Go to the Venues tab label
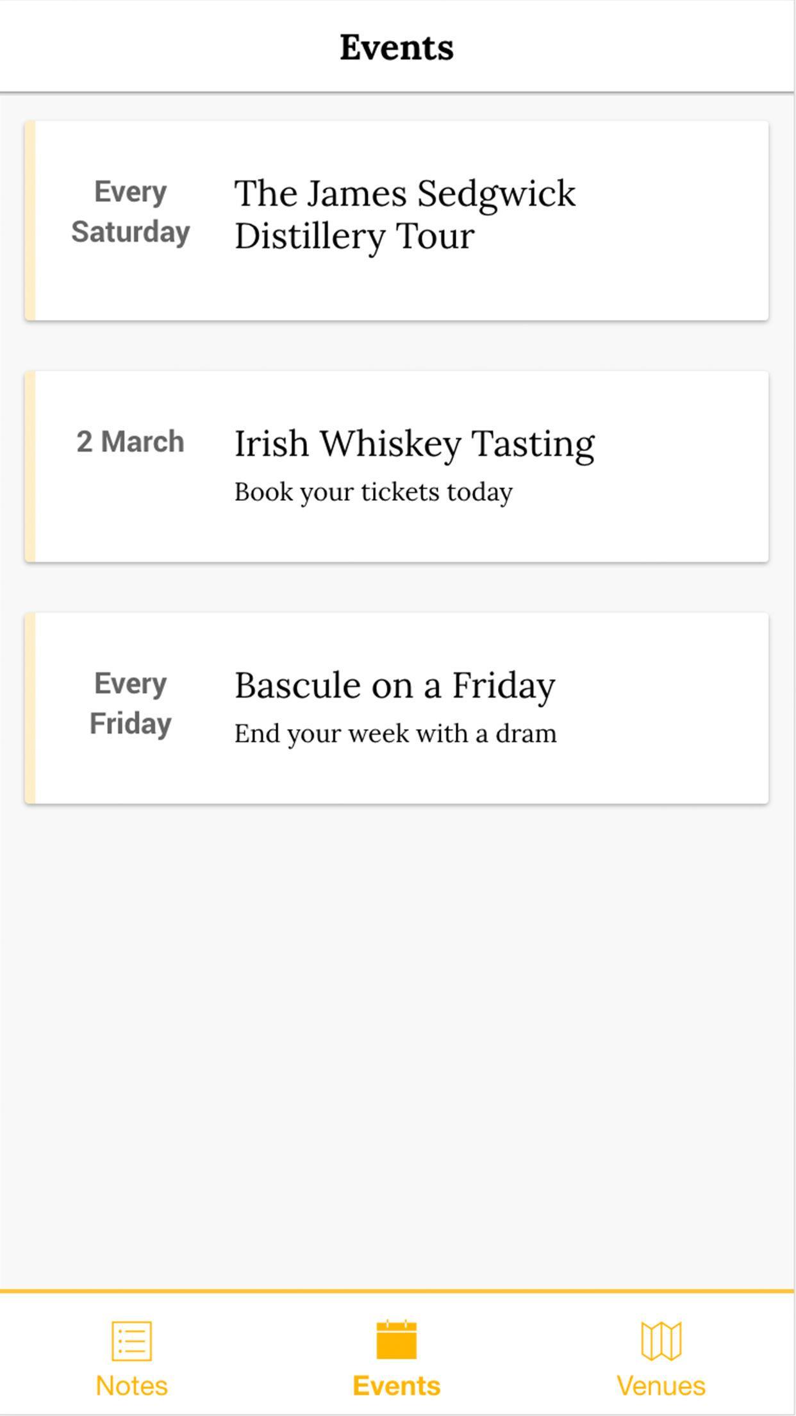The image size is (796, 1416). coord(661,1386)
